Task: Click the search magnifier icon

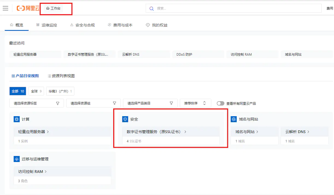Action: coord(151,8)
